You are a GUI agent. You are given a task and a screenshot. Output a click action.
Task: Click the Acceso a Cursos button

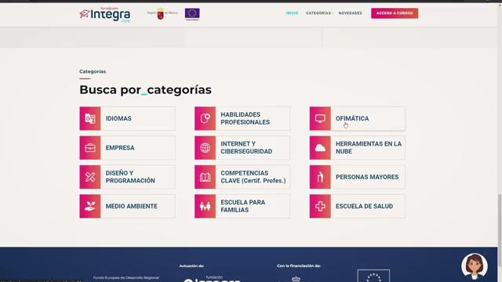click(x=395, y=13)
